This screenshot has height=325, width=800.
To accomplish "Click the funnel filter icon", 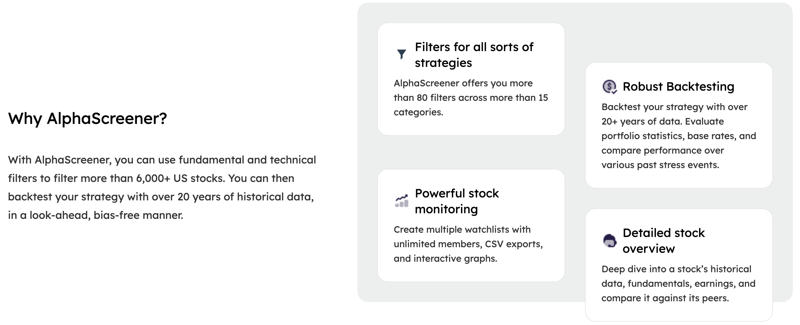I will pyautogui.click(x=401, y=54).
